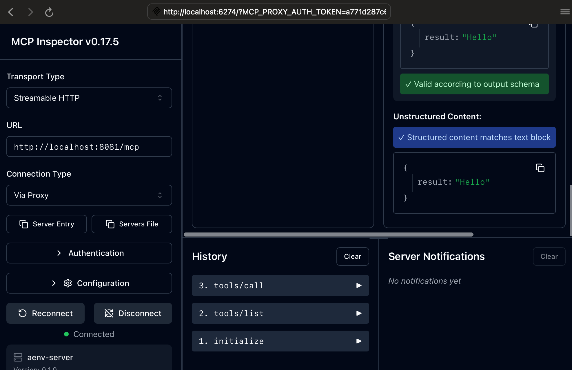Click the link icon in address bar
The height and width of the screenshot is (370, 572).
[156, 12]
